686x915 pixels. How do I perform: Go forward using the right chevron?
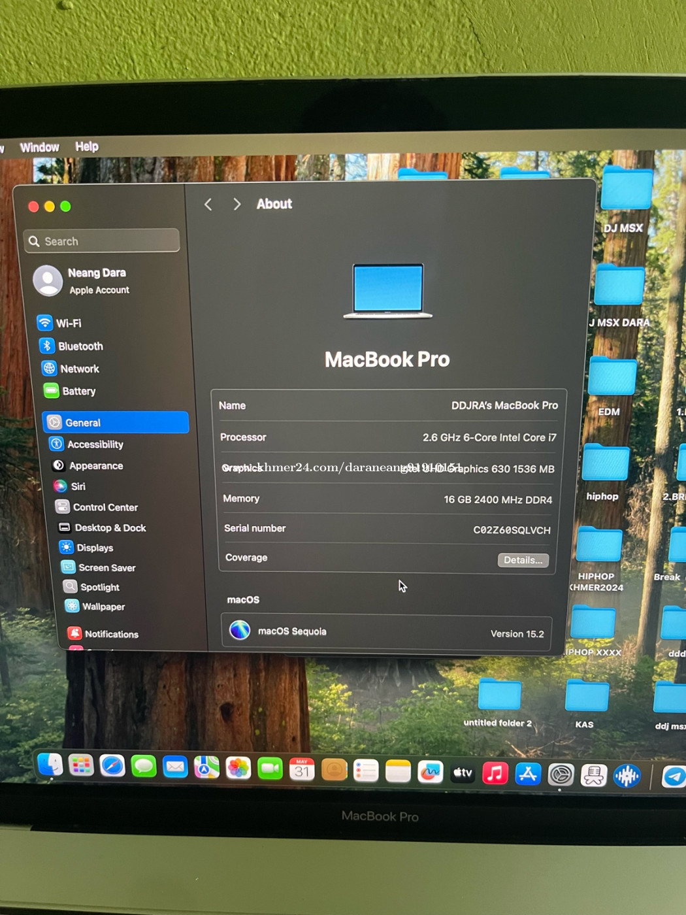[237, 205]
